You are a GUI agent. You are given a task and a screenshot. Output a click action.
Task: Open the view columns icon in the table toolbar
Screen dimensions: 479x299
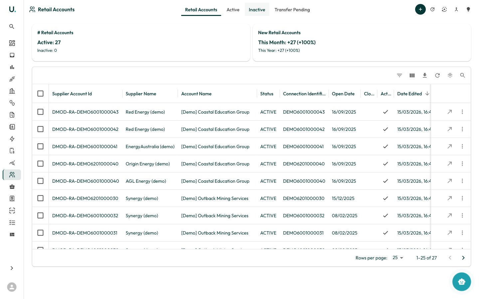[412, 75]
